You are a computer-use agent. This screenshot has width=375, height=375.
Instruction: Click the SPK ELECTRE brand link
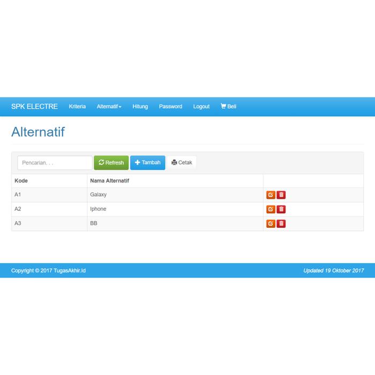(x=34, y=107)
